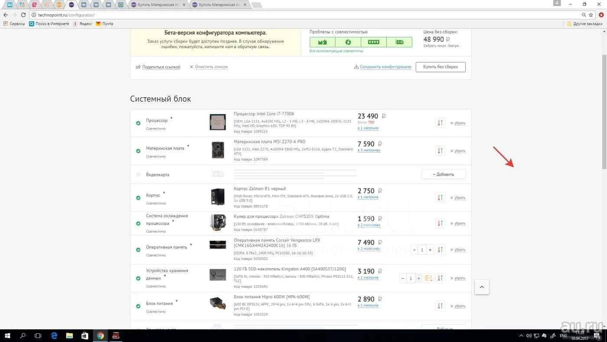Image resolution: width=607 pixels, height=342 pixels.
Task: Open the Материнская плата MSI Z270-A PRO title
Action: click(270, 142)
